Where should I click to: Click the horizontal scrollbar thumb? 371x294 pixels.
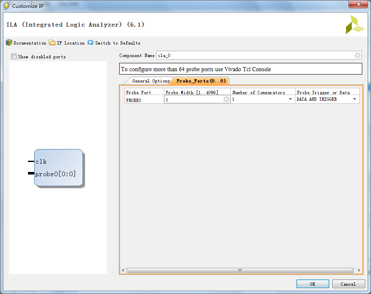240,270
